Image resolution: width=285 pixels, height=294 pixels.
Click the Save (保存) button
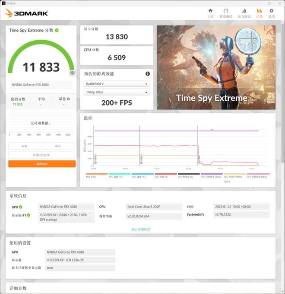(58, 146)
